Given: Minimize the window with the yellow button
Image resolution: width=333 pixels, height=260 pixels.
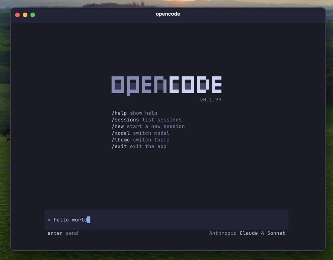Looking at the screenshot, I should [25, 15].
